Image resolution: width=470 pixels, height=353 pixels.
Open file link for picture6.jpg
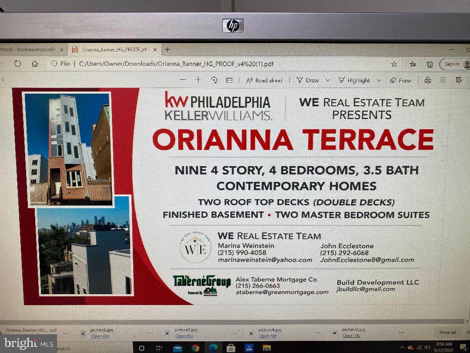point(100,336)
